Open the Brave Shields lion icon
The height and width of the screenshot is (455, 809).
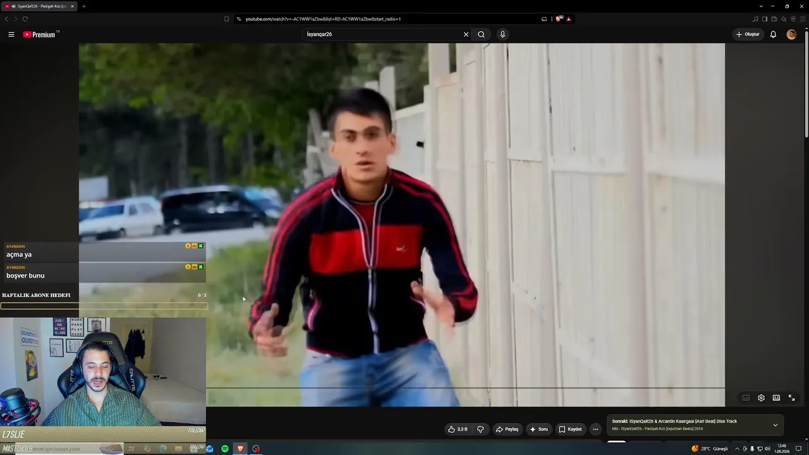point(559,19)
